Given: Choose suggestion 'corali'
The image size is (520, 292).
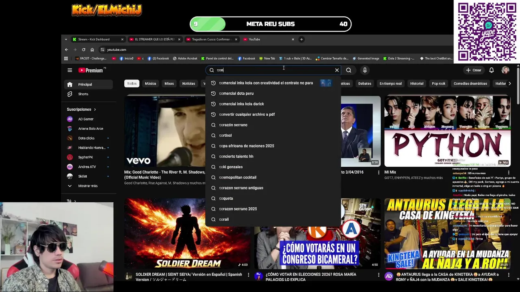Looking at the screenshot, I should point(273,219).
